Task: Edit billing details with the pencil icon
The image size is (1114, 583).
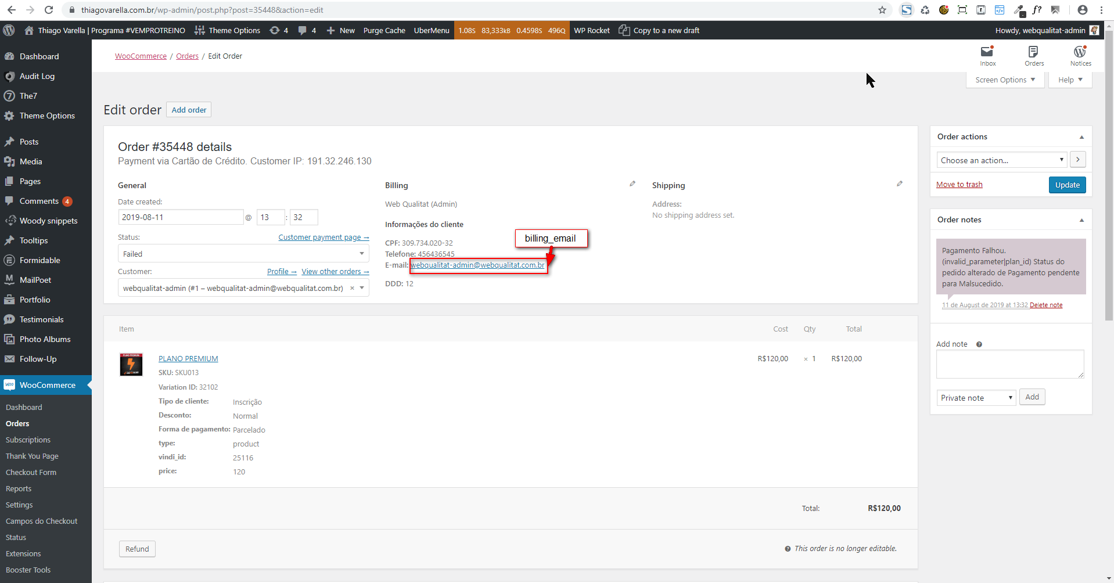Action: (x=633, y=183)
